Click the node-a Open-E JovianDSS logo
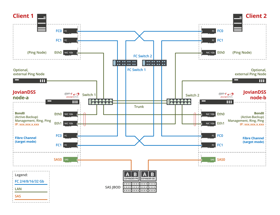Screen dimensions: 280x215 click(x=72, y=95)
